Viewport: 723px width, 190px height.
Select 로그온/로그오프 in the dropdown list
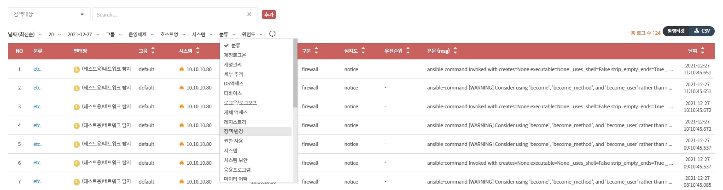click(240, 103)
